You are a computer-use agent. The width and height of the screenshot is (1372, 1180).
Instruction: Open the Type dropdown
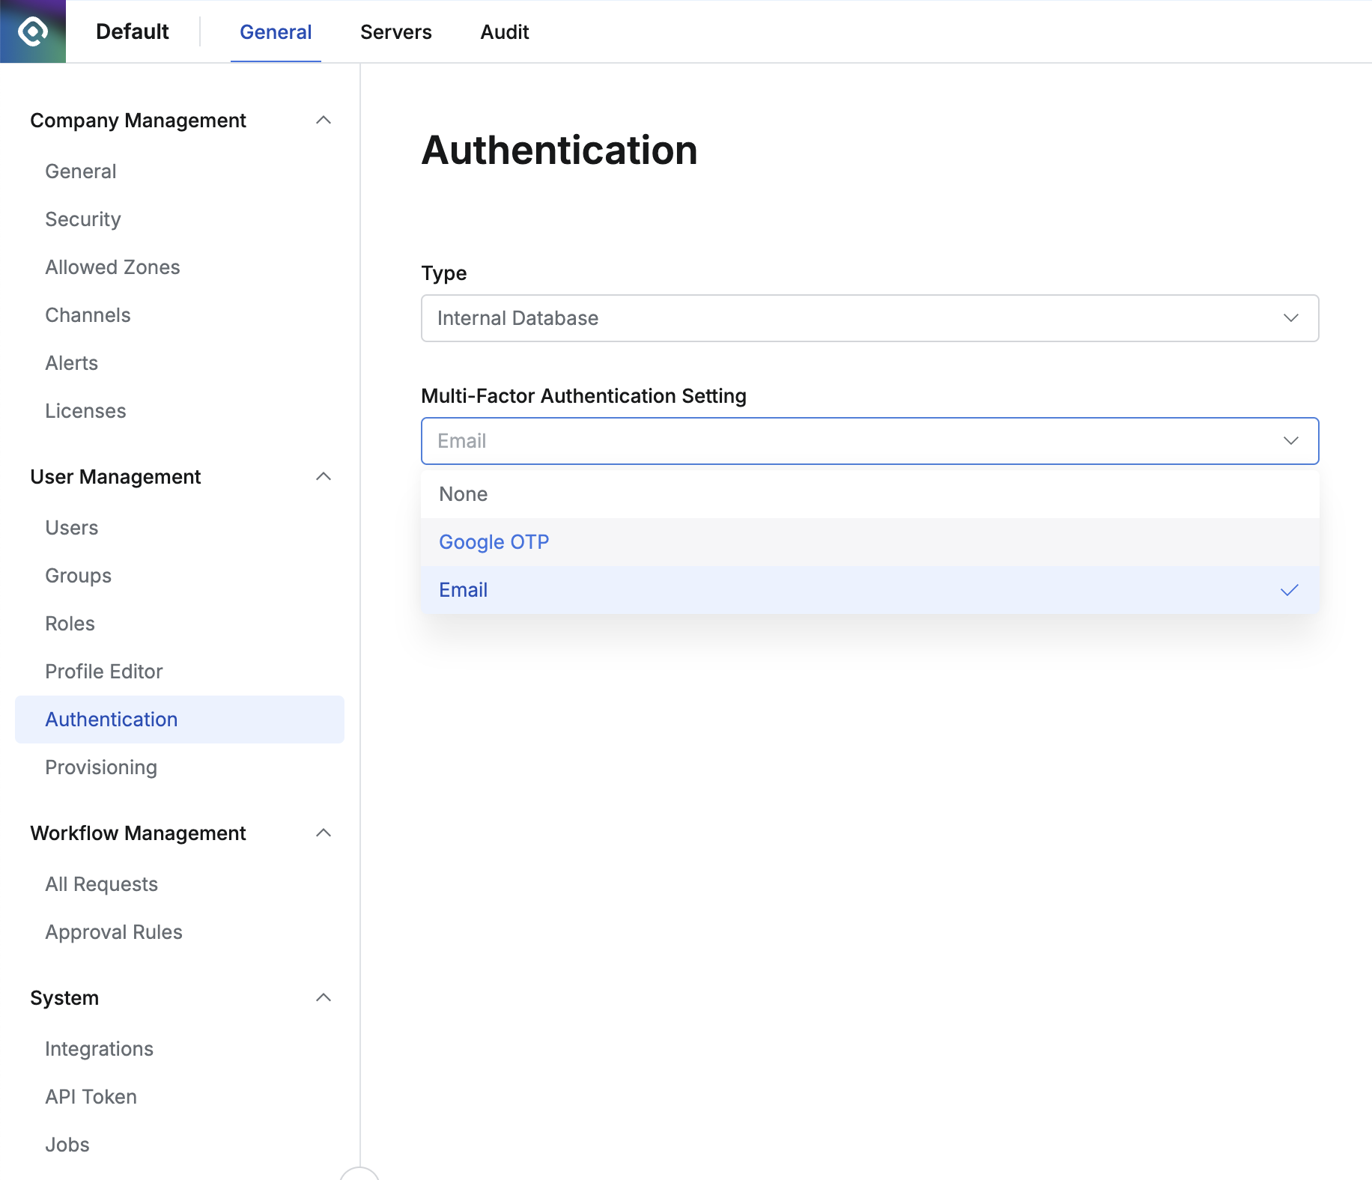869,318
